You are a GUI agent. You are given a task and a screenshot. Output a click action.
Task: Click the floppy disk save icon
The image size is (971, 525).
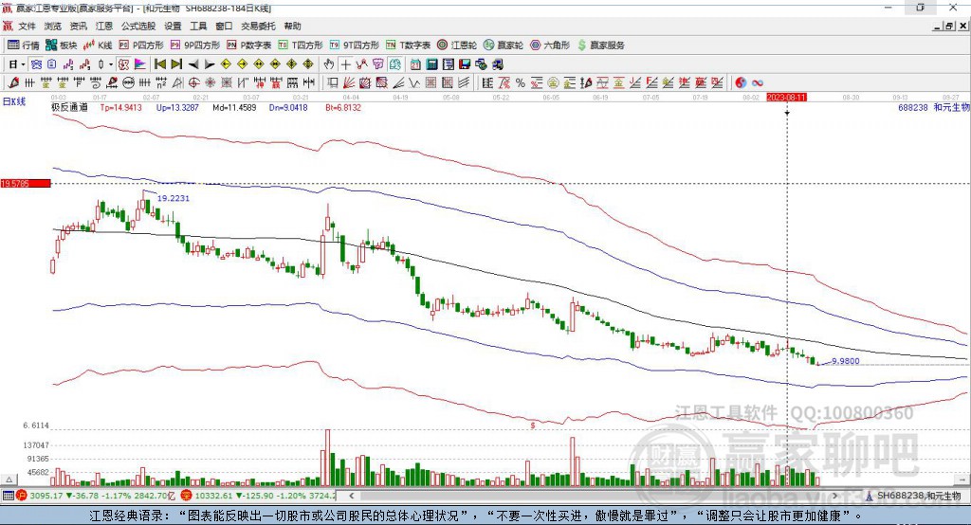point(465,64)
